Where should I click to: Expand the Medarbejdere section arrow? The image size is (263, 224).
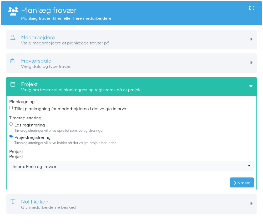click(251, 39)
